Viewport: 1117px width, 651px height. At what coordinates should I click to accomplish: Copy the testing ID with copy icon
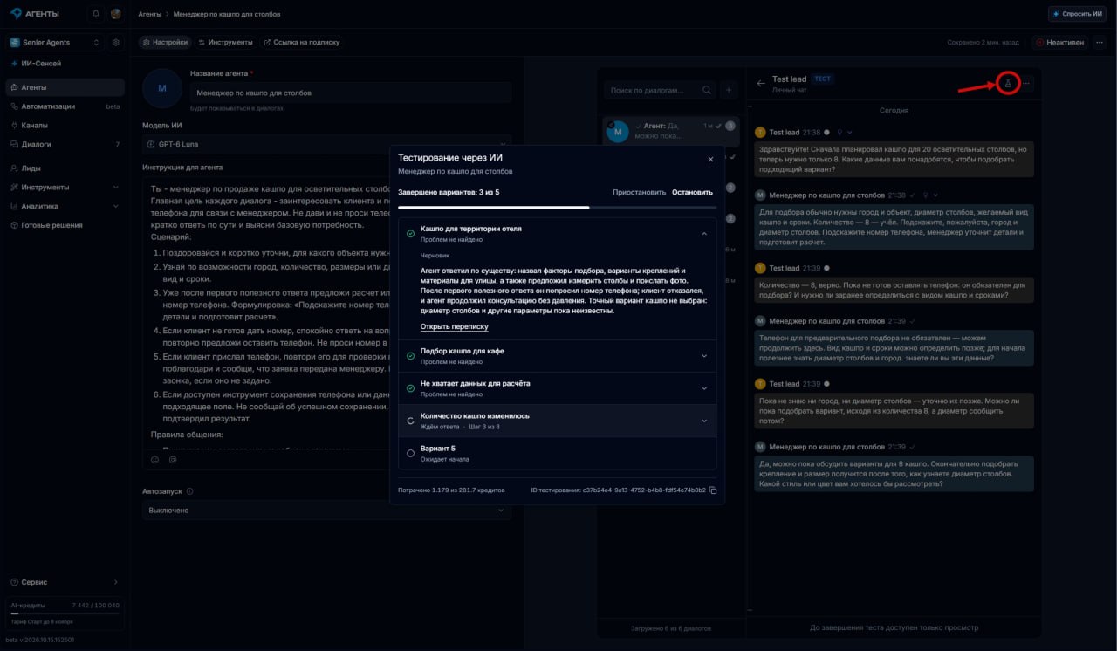pyautogui.click(x=713, y=490)
